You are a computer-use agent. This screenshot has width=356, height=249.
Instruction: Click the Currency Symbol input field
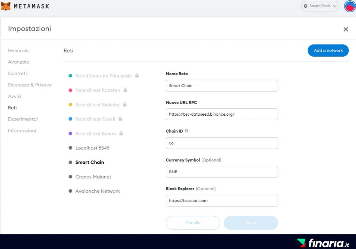(x=222, y=172)
